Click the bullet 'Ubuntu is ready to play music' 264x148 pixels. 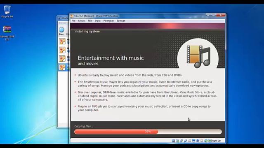(x=130, y=75)
